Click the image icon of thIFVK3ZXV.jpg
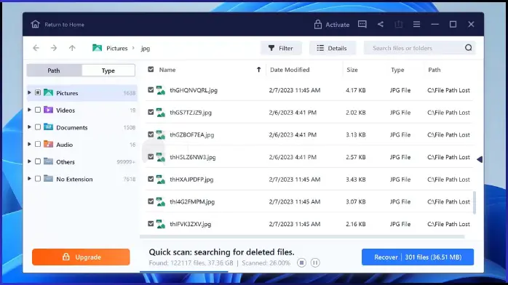Image resolution: width=508 pixels, height=285 pixels. point(160,224)
